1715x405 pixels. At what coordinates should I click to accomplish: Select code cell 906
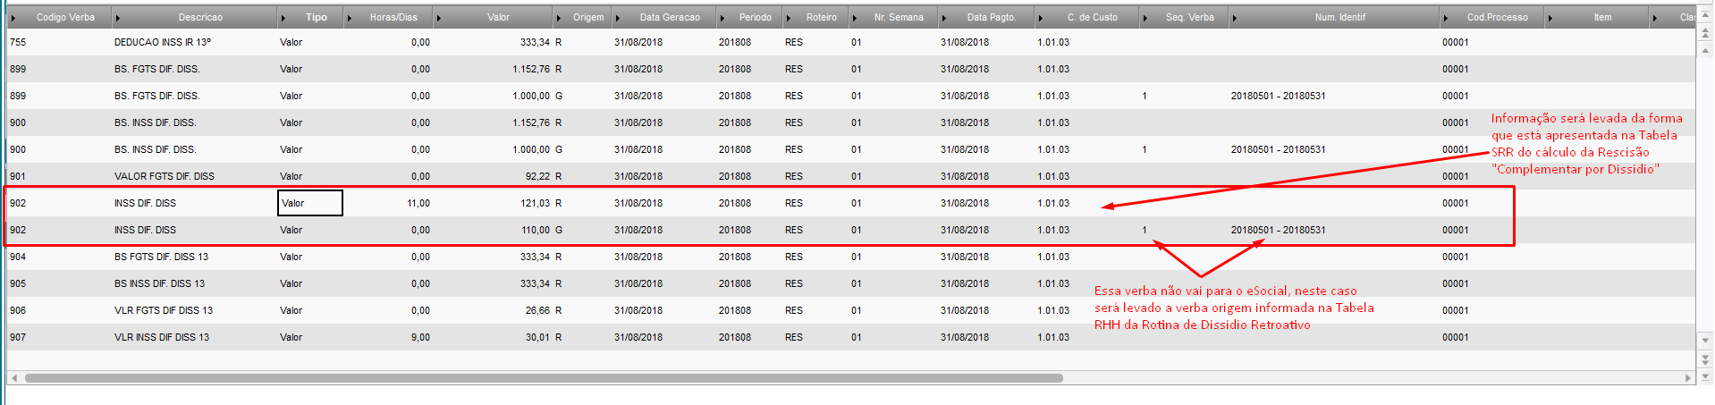tap(18, 310)
